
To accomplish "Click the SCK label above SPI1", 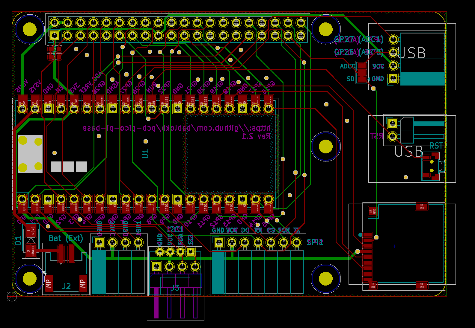I will 284,230.
